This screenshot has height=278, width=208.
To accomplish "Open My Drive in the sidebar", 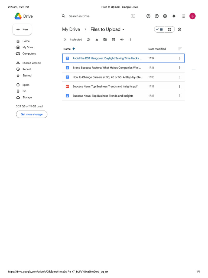I will tap(28, 47).
